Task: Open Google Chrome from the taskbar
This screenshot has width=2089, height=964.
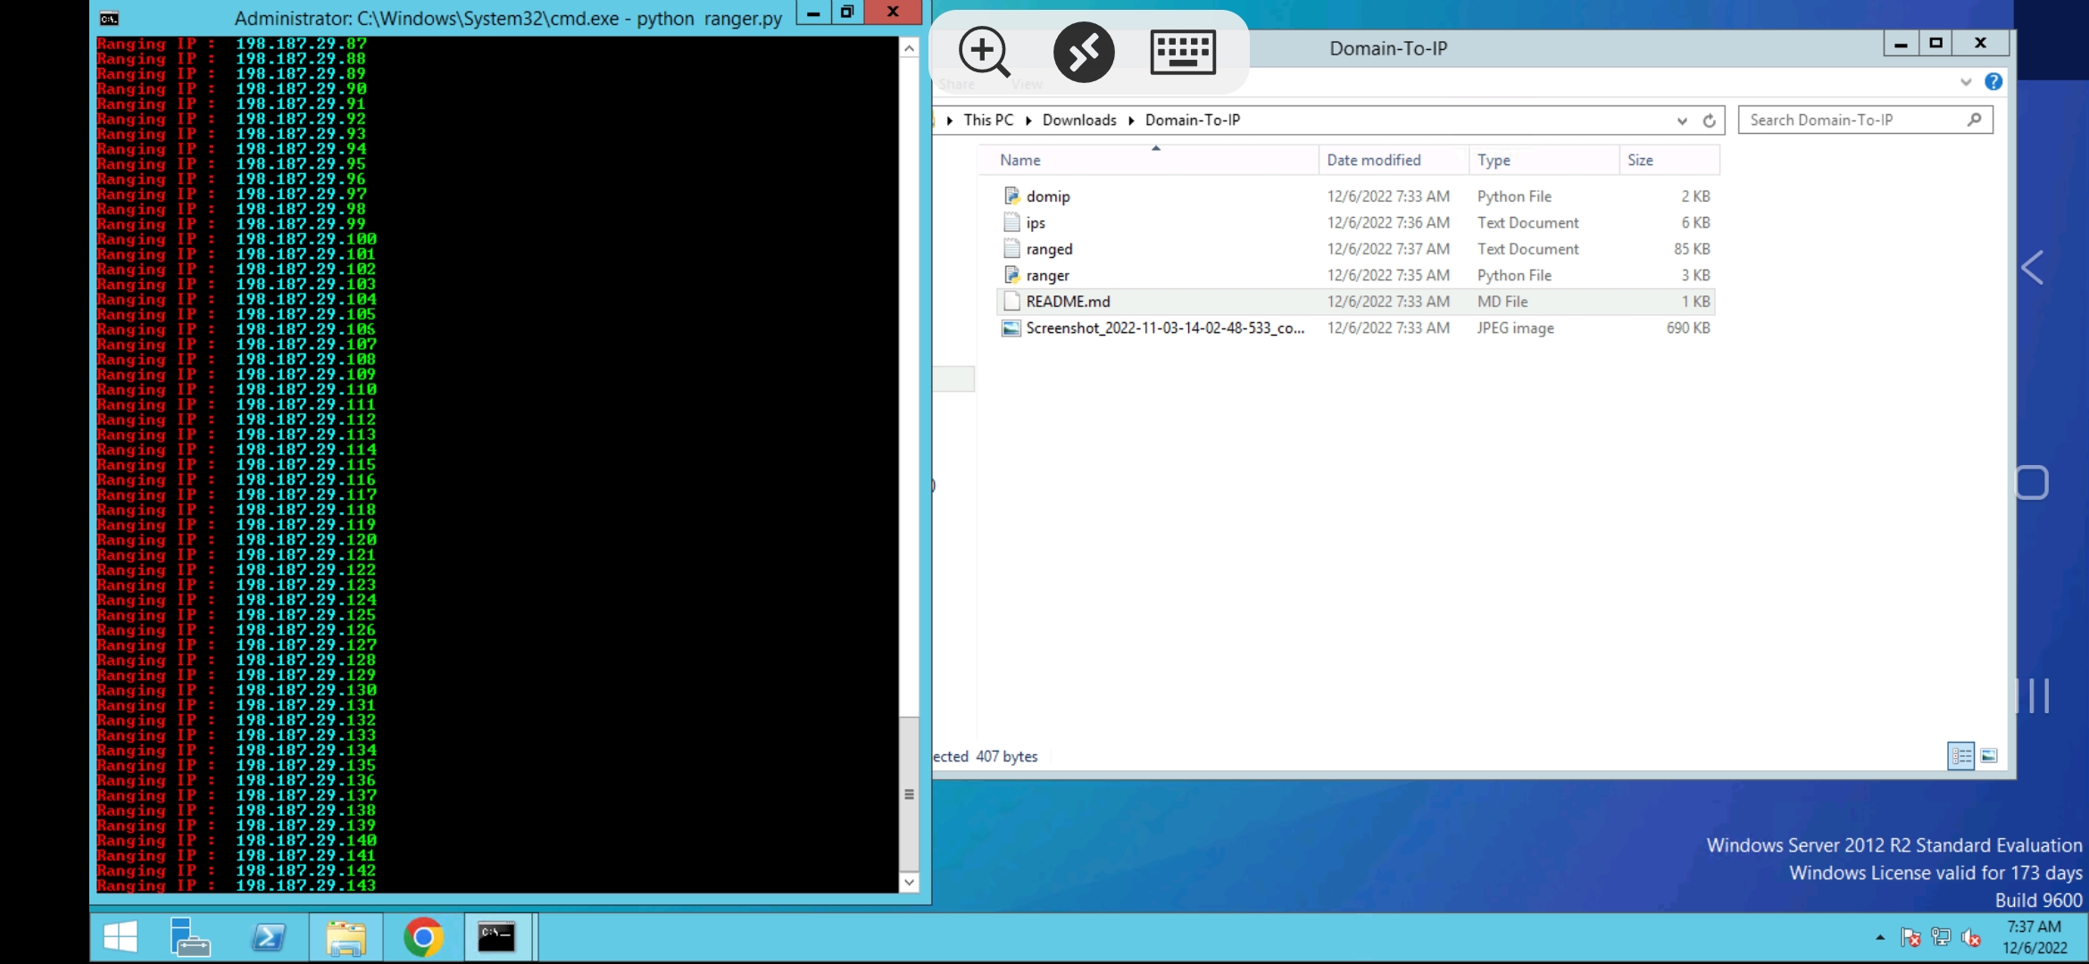Action: coord(423,937)
